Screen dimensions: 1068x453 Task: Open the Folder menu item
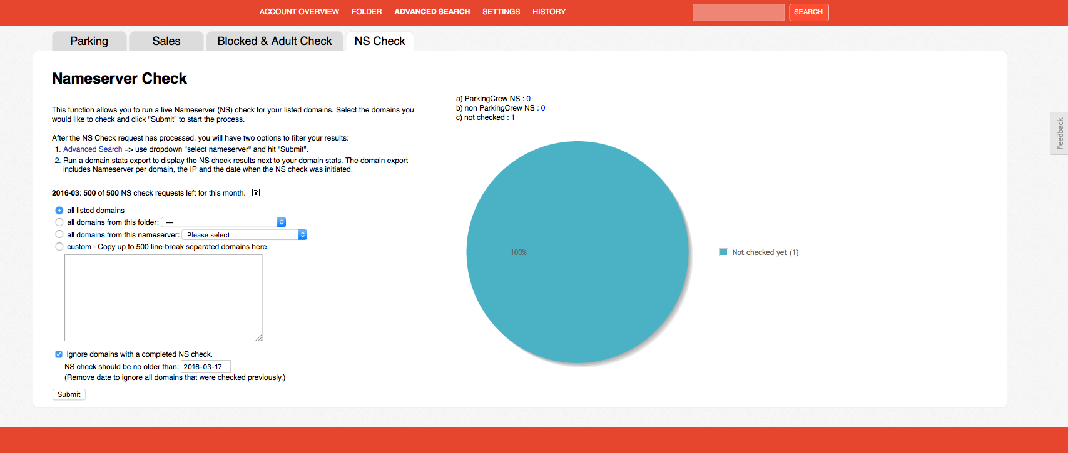click(366, 12)
